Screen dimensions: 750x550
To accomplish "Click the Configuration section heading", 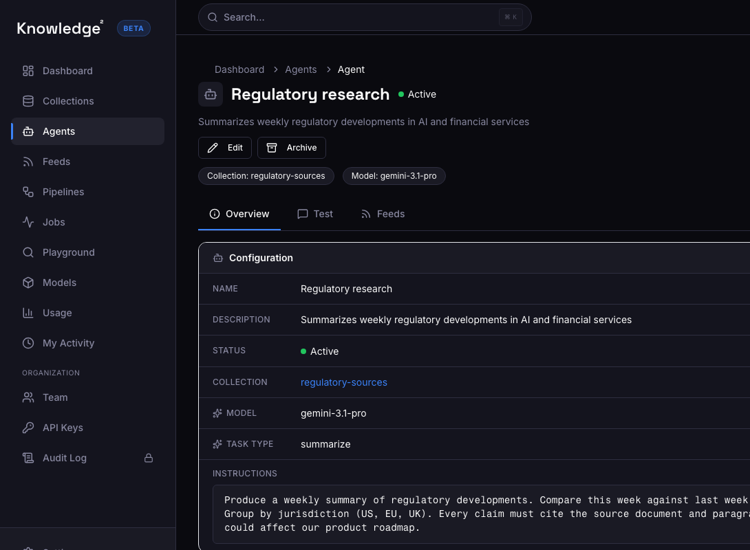I will (x=261, y=258).
